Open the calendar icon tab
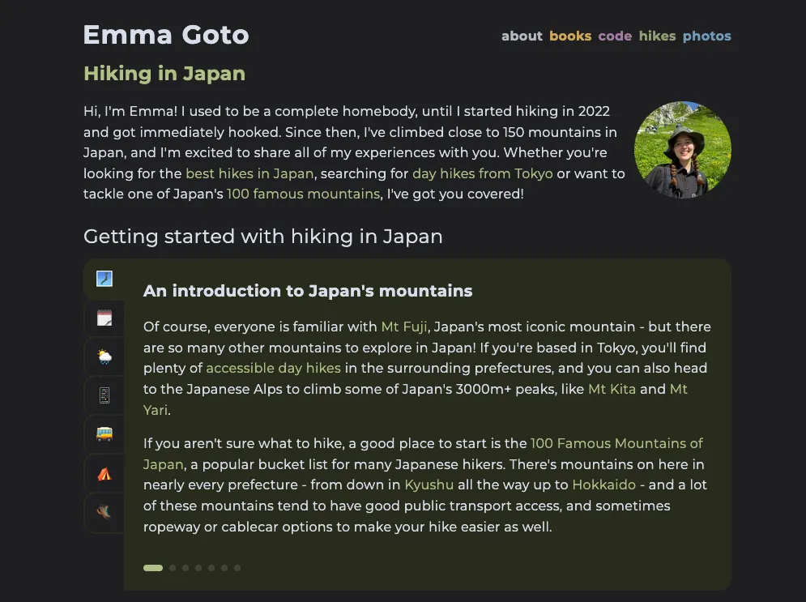806x602 pixels. pos(104,318)
